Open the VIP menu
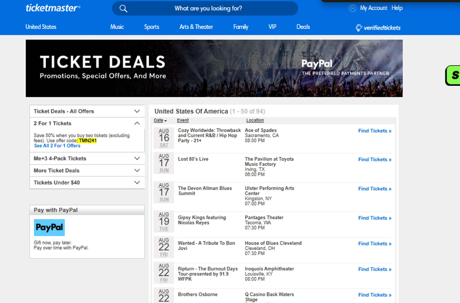This screenshot has width=460, height=303. tap(272, 27)
